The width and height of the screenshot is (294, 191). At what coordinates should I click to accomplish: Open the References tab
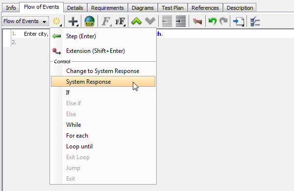tap(205, 8)
